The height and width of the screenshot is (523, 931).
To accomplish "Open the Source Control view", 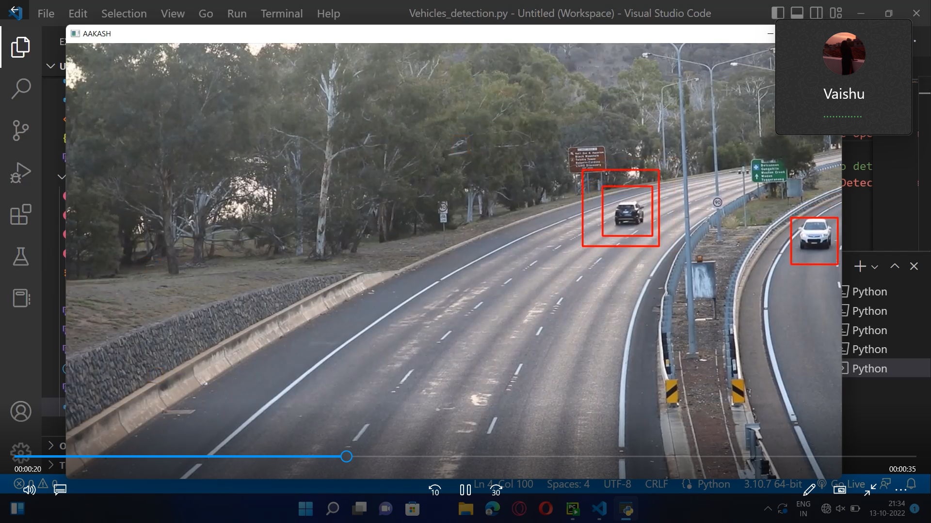I will (20, 130).
